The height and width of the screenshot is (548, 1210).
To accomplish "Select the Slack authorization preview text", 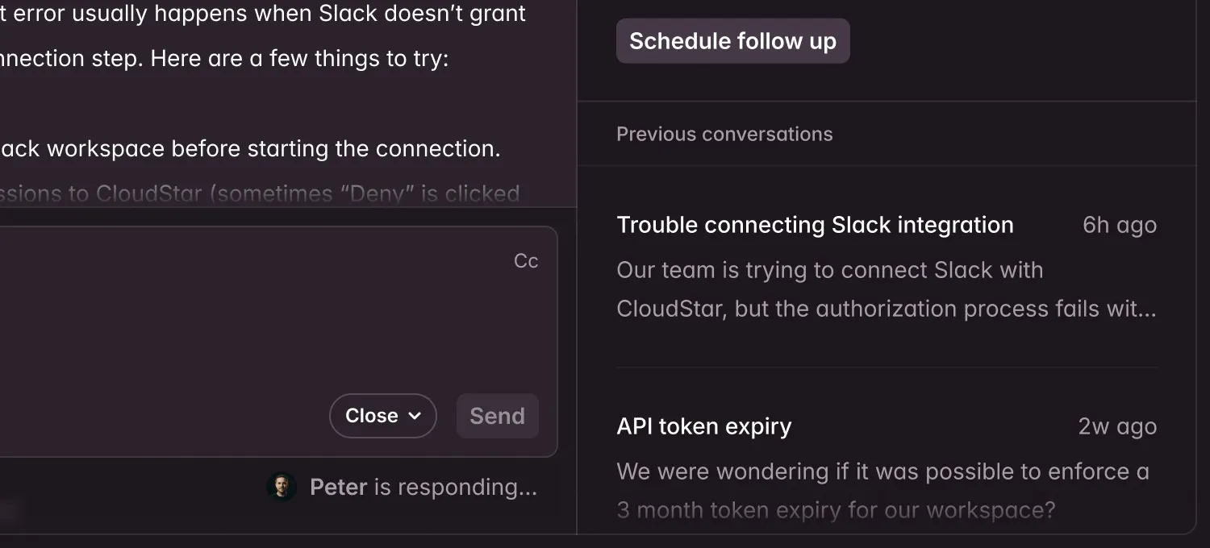I will tap(886, 289).
